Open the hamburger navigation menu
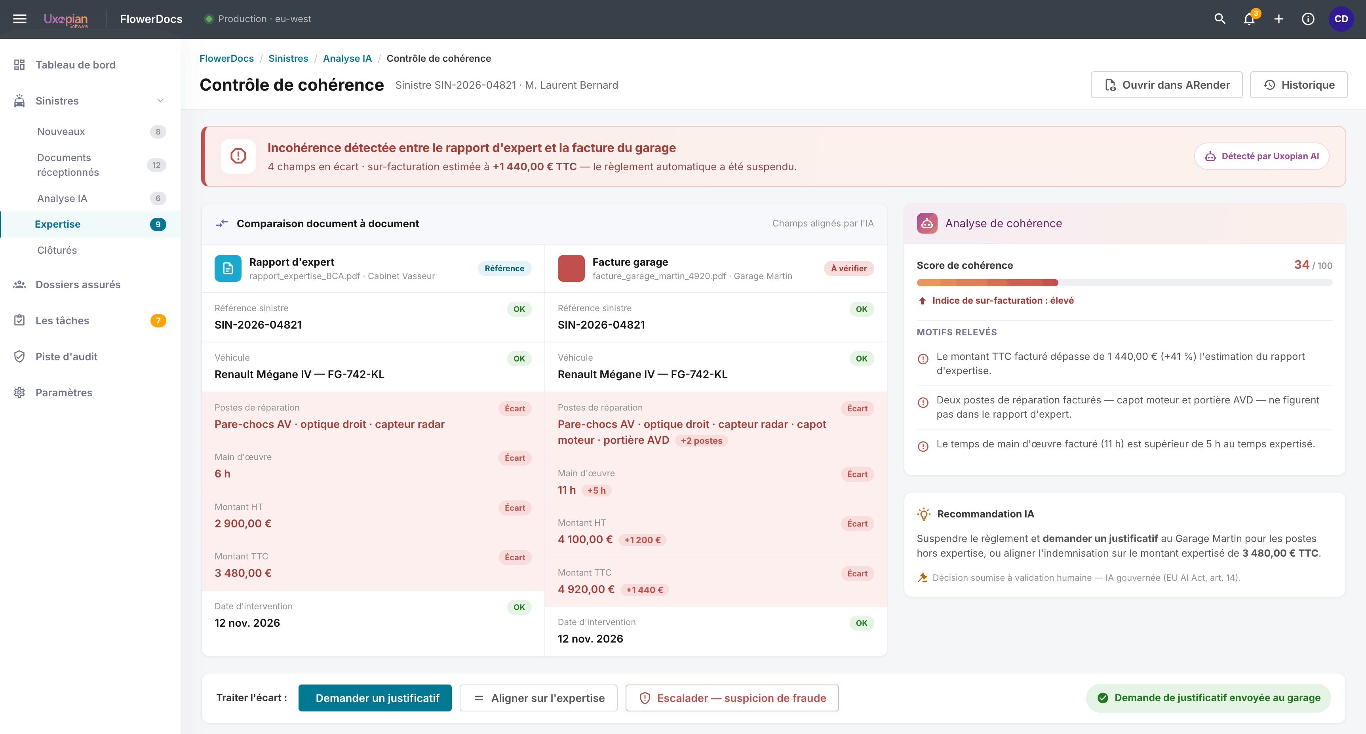This screenshot has height=734, width=1366. click(x=20, y=19)
